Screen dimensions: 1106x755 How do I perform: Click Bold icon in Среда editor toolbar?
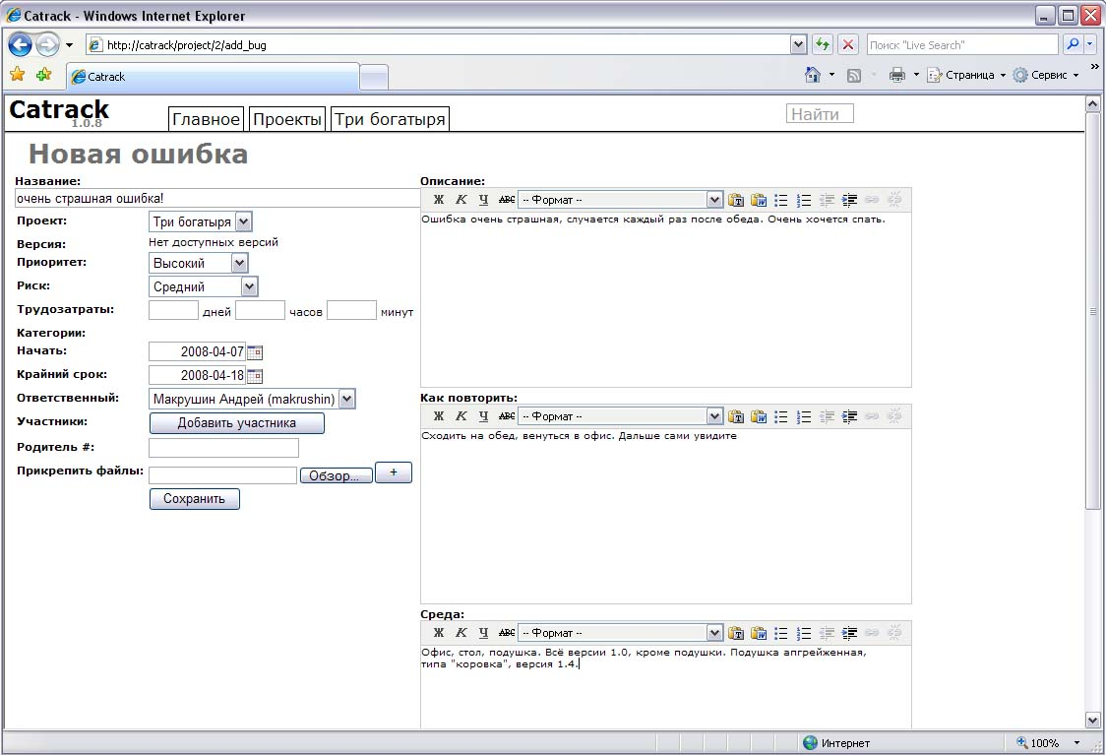pyautogui.click(x=439, y=633)
